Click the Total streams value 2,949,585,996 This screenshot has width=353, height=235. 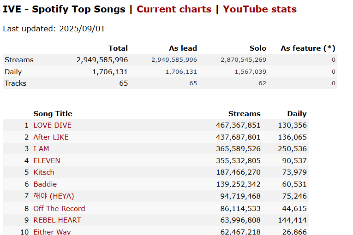click(x=102, y=60)
